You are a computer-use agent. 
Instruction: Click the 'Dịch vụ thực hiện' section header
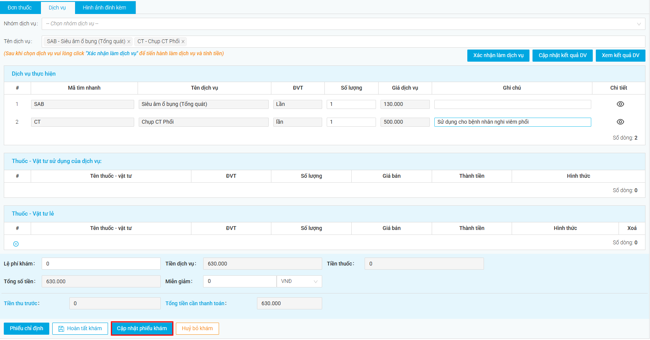point(34,74)
